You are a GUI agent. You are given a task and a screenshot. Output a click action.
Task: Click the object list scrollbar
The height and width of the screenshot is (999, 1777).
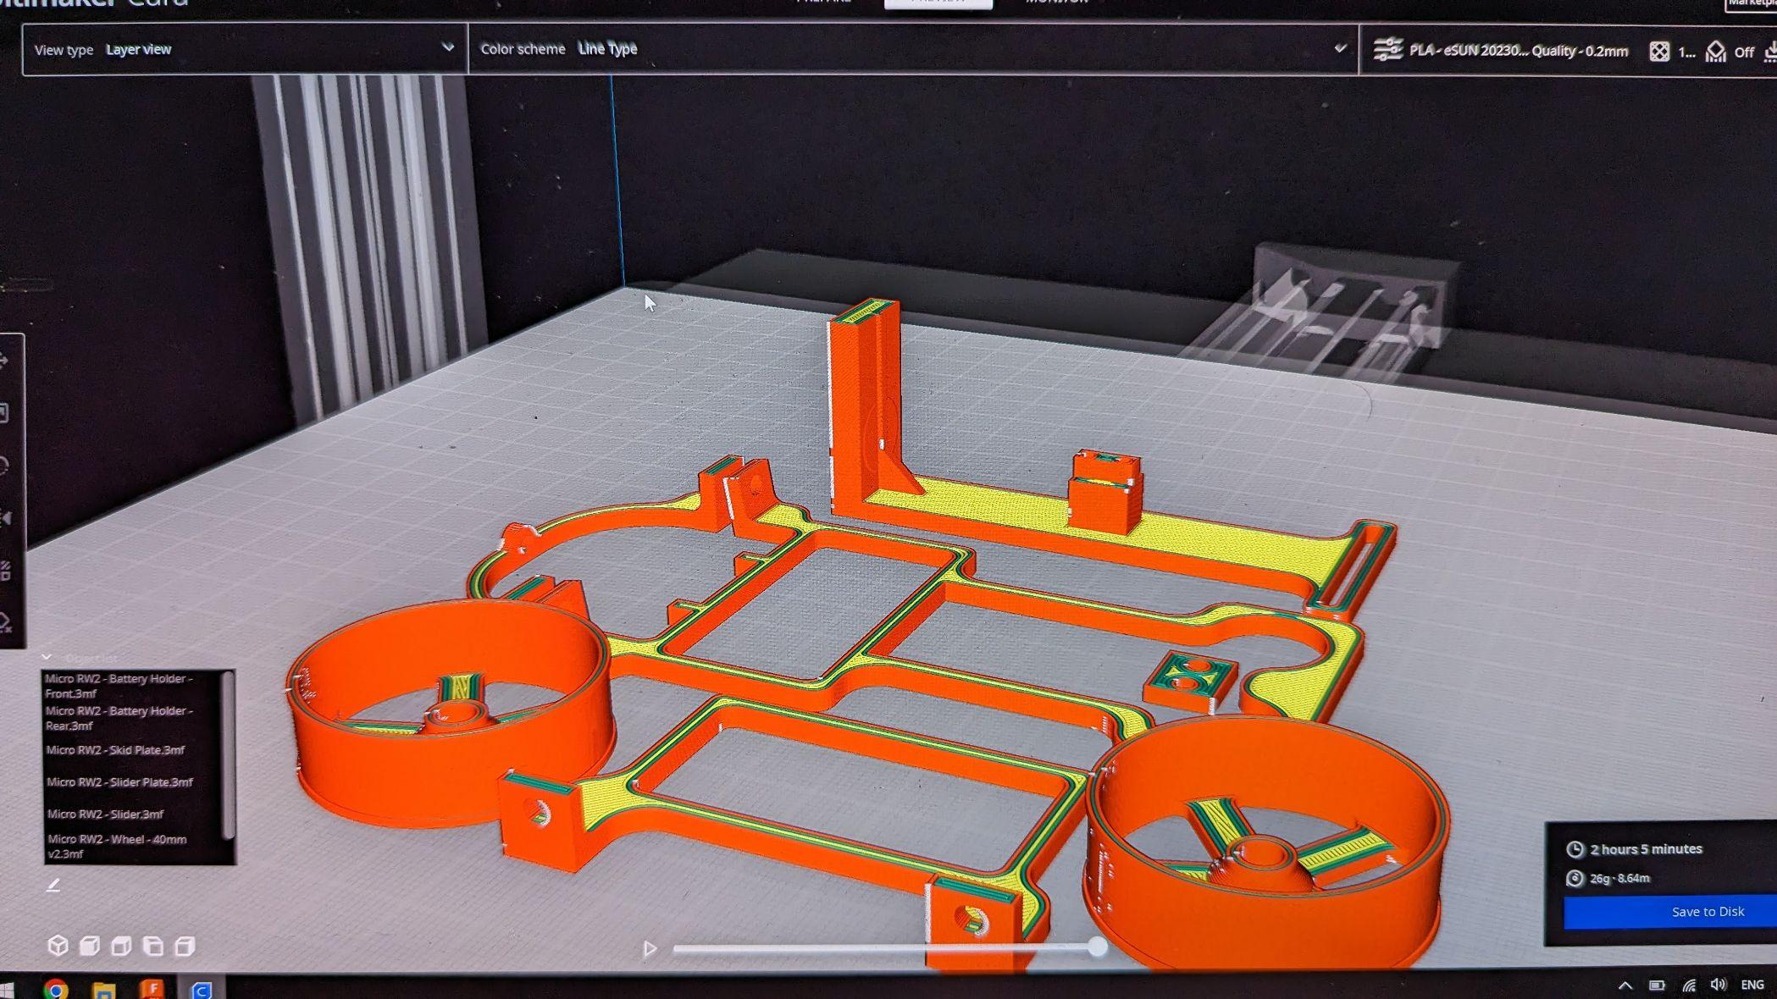[x=227, y=753]
